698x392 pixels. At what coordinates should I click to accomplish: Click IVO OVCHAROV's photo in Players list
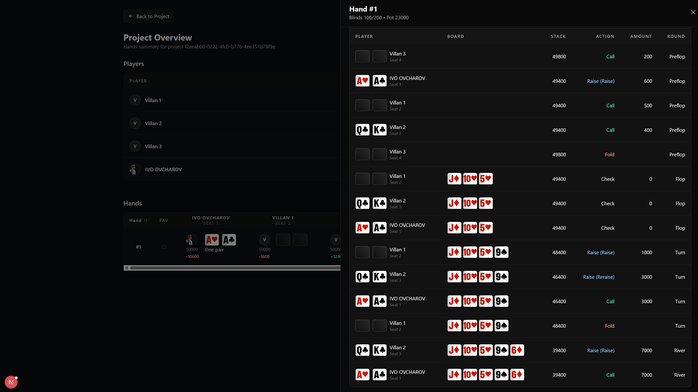(135, 169)
